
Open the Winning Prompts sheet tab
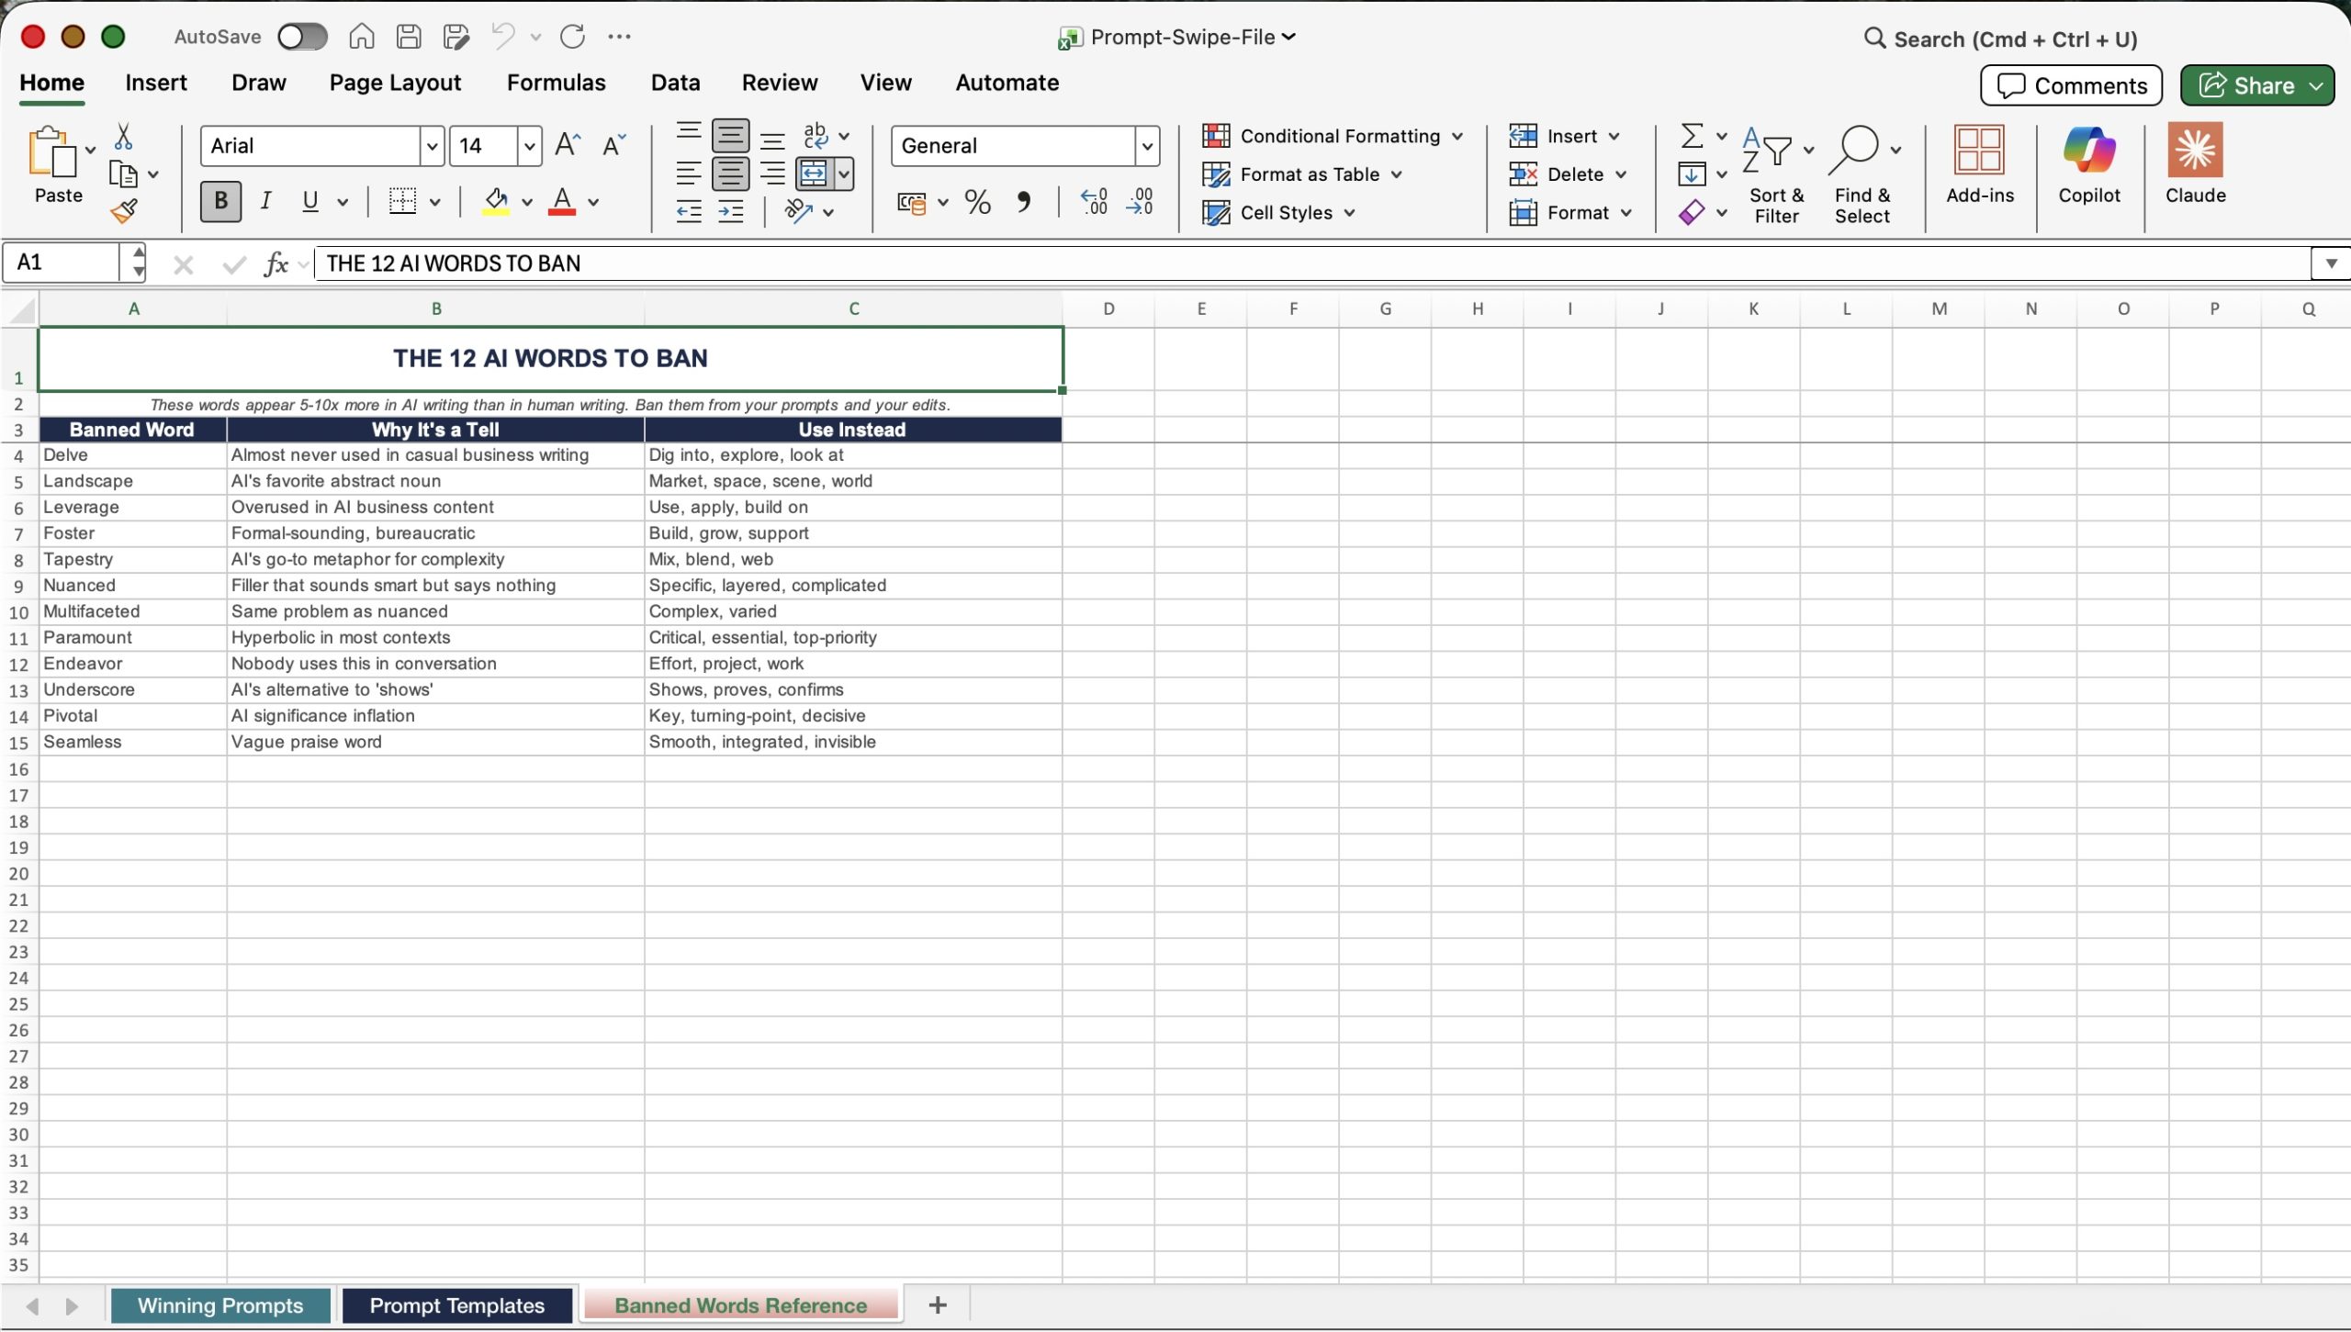point(220,1305)
